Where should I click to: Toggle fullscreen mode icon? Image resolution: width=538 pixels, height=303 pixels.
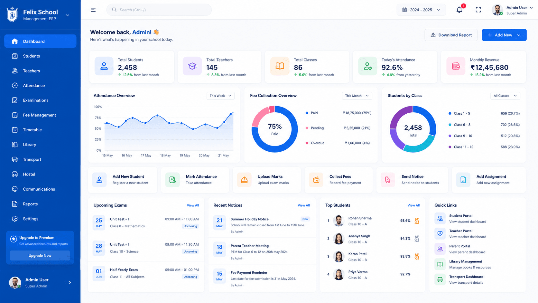tap(478, 10)
